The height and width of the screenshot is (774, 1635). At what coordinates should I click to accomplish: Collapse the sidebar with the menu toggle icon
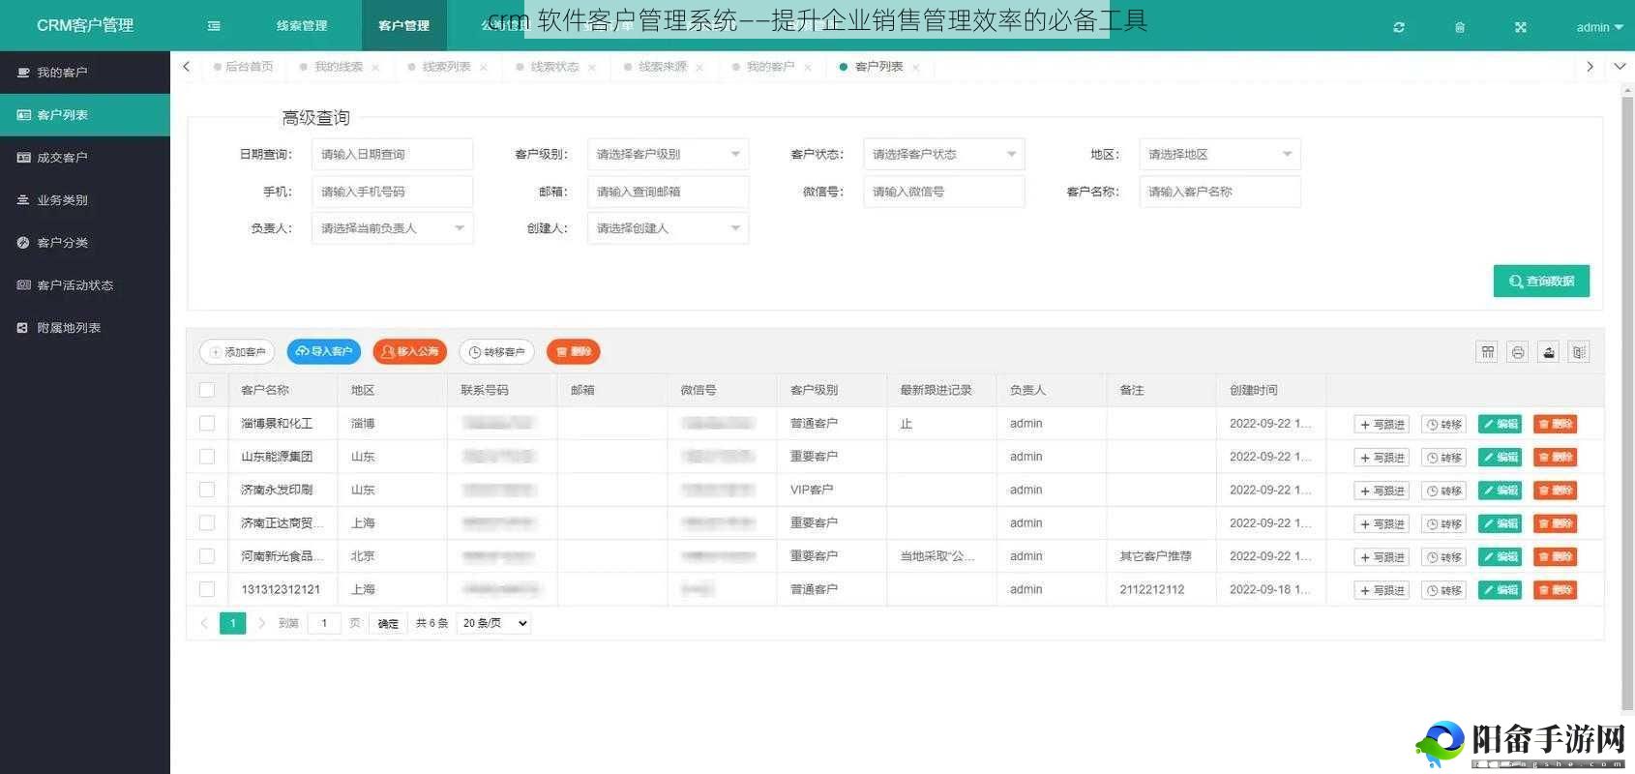click(x=214, y=26)
